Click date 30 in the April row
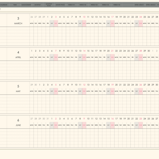This screenshot has width=159, height=159. click(149, 51)
